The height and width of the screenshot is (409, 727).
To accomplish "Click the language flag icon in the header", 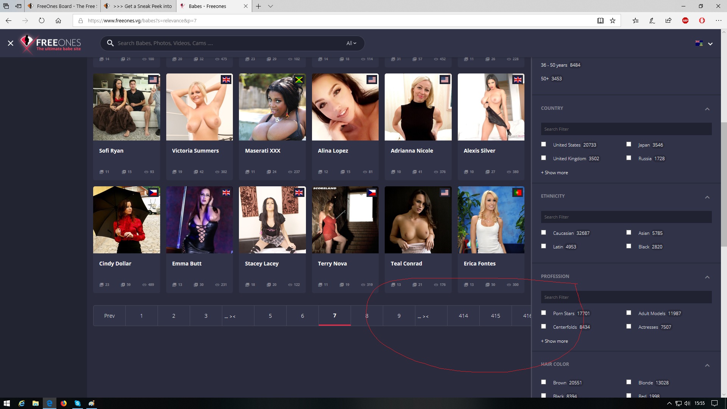I will click(699, 43).
